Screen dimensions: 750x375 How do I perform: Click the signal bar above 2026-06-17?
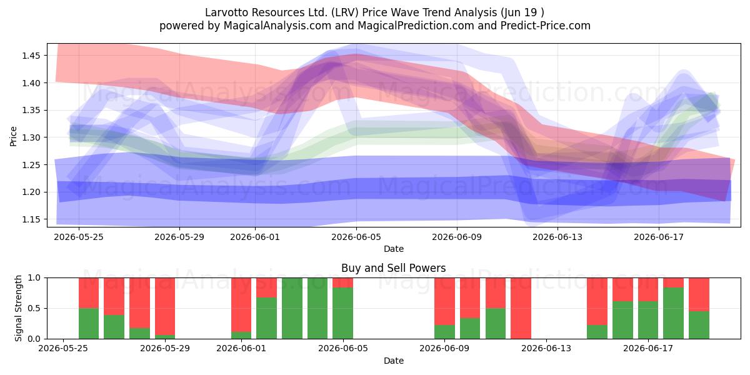(648, 308)
